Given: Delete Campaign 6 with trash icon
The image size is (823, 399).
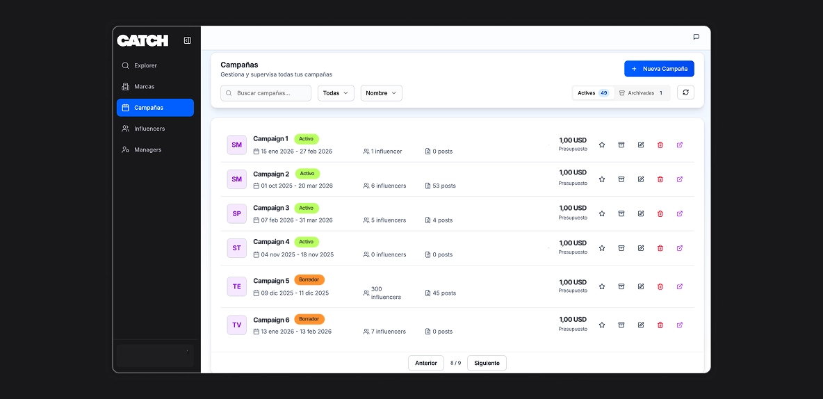Looking at the screenshot, I should coord(660,325).
